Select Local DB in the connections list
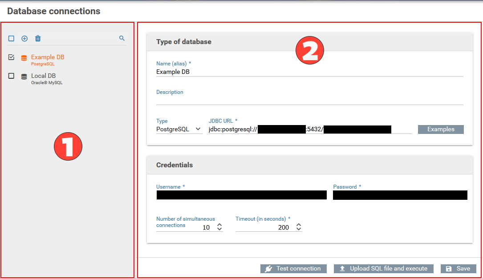483x279 pixels. tap(43, 76)
